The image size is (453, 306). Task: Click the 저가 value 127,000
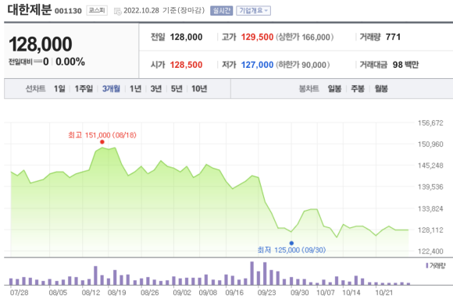[257, 65]
